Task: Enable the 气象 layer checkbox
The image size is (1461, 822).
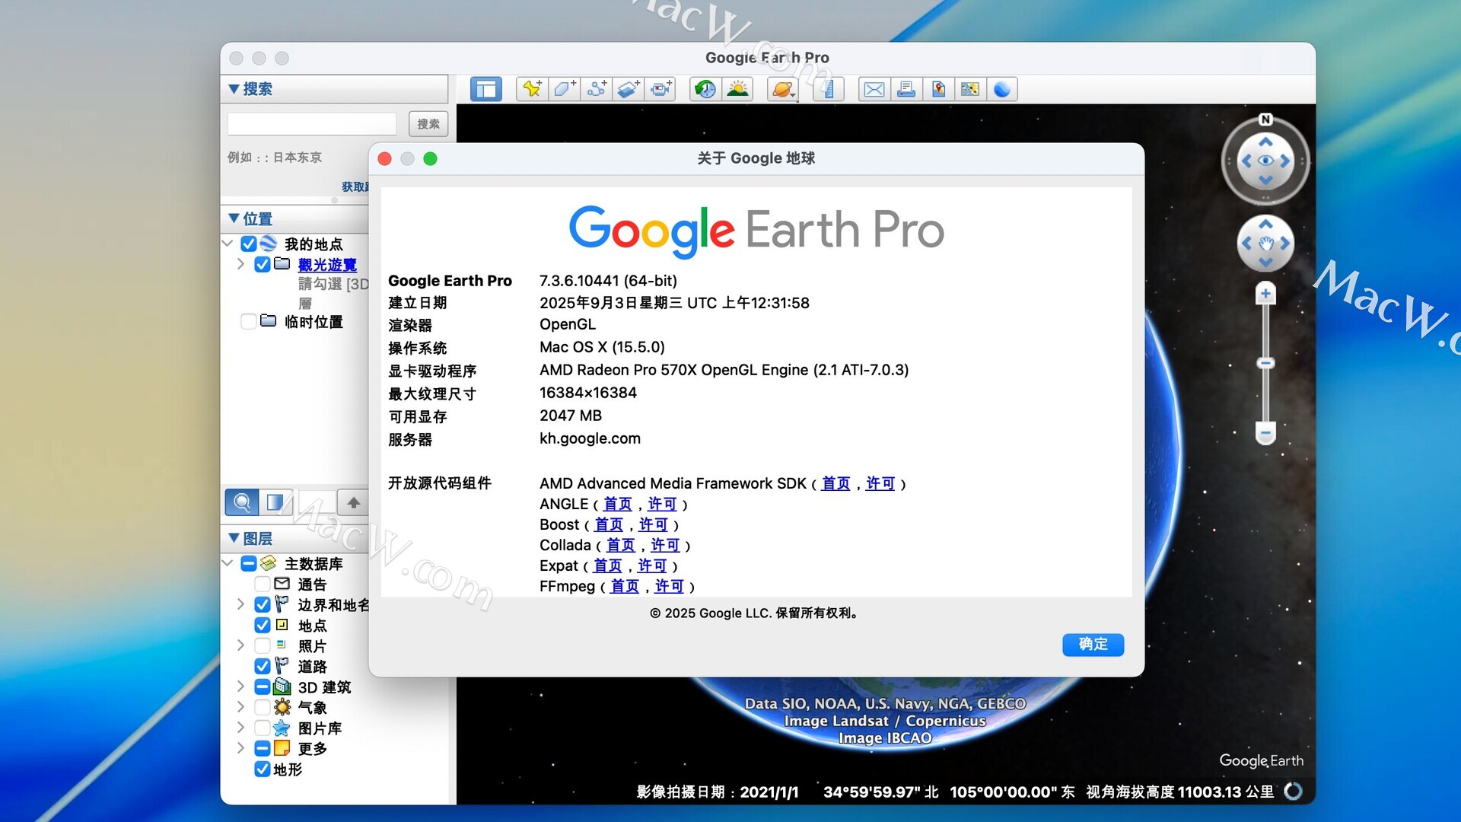Action: point(263,708)
